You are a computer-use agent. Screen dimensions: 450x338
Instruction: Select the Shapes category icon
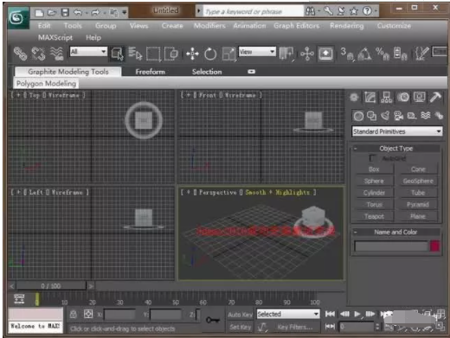[371, 116]
